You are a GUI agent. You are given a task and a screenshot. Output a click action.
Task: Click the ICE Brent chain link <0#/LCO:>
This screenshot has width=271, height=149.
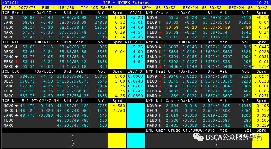coord(45,13)
